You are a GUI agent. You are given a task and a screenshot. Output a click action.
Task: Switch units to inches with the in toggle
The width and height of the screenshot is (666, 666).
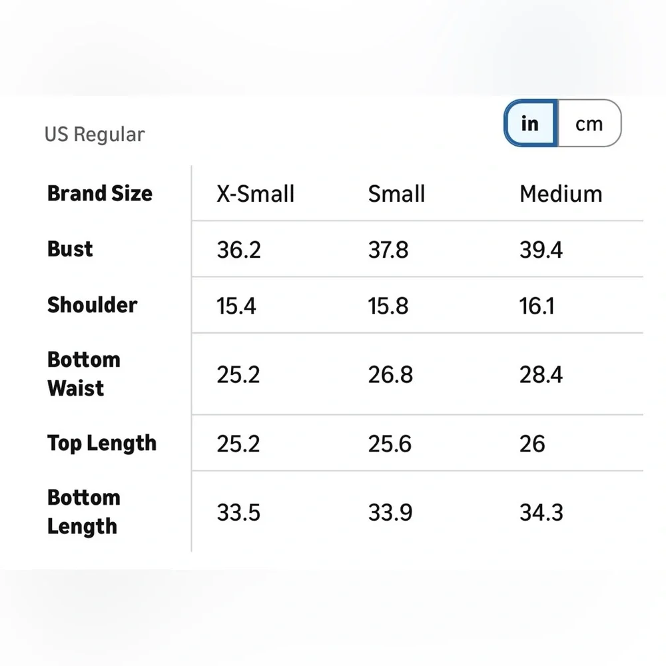[x=530, y=124]
